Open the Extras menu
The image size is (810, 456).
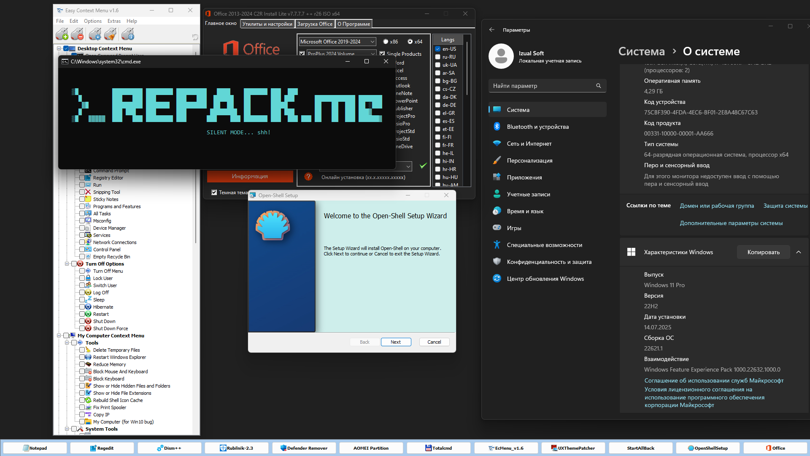point(114,21)
